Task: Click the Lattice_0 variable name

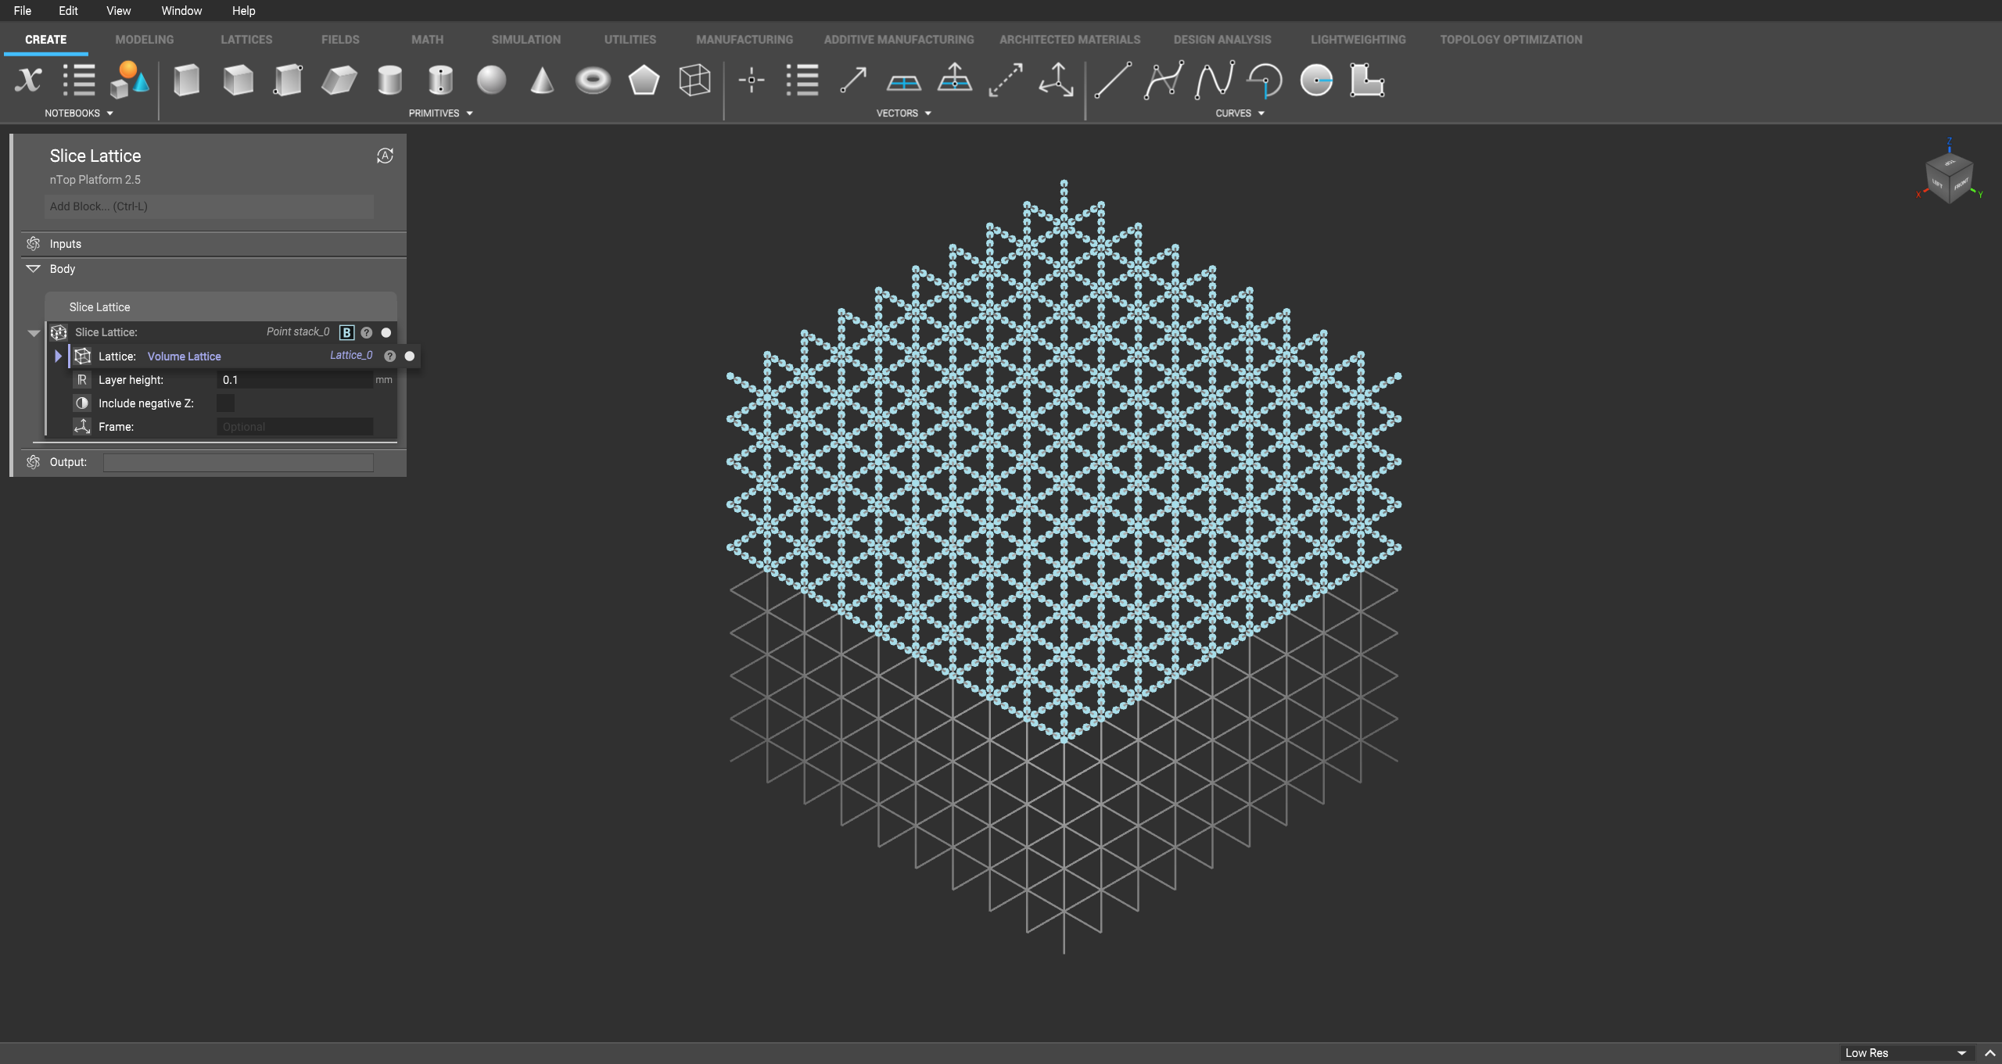Action: (x=351, y=355)
